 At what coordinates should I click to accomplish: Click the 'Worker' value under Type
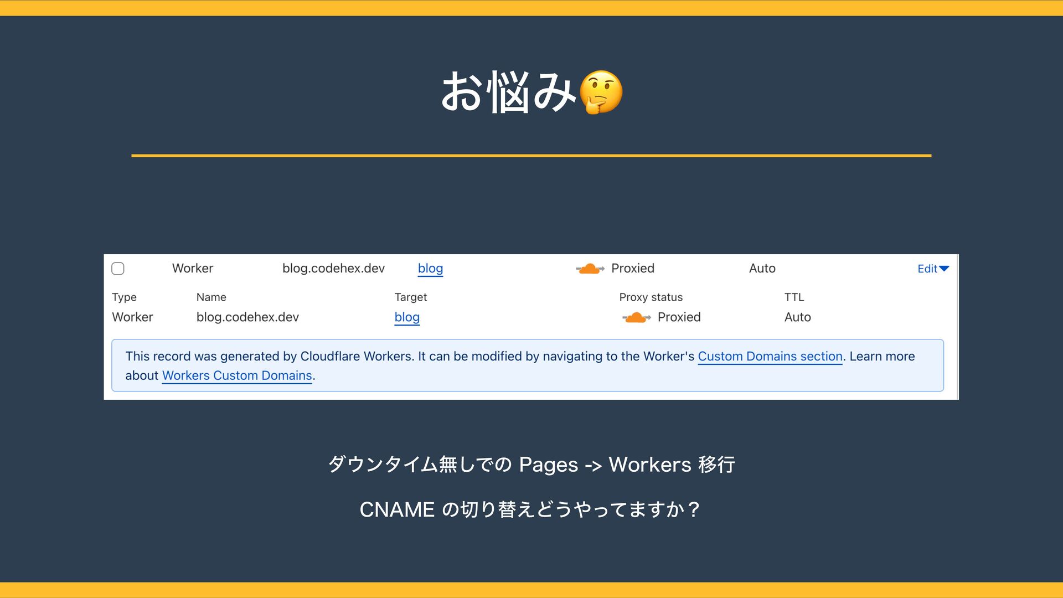[x=132, y=317]
